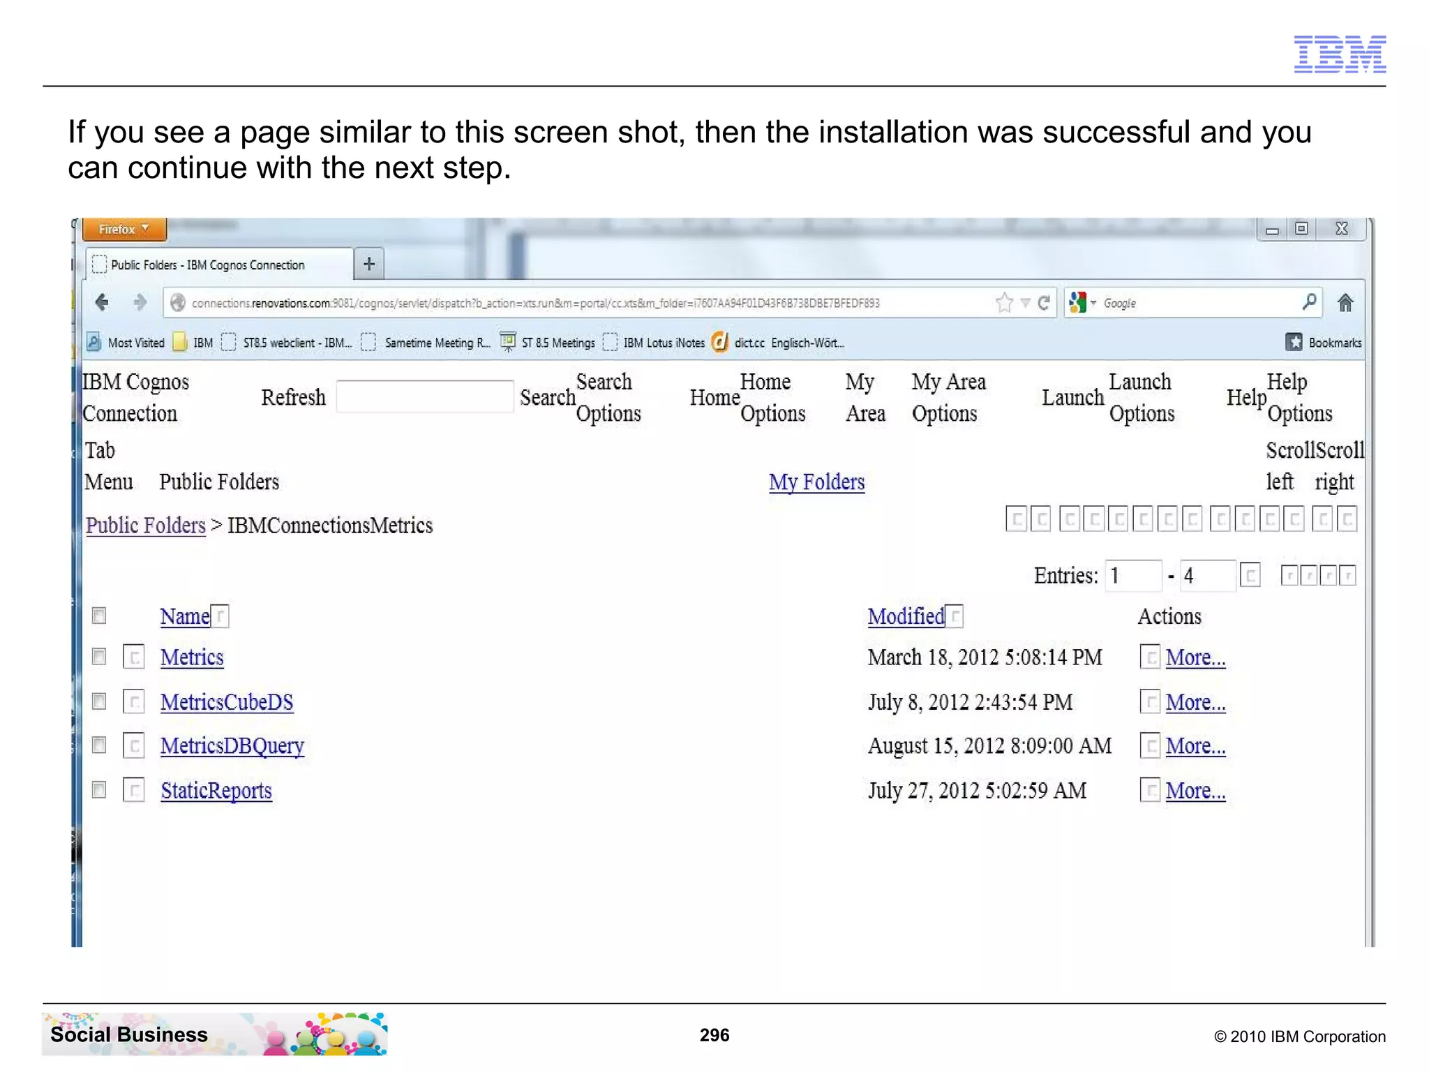Screen dimensions: 1429x1072
Task: Edit the Entries start value field
Action: [x=1133, y=576]
